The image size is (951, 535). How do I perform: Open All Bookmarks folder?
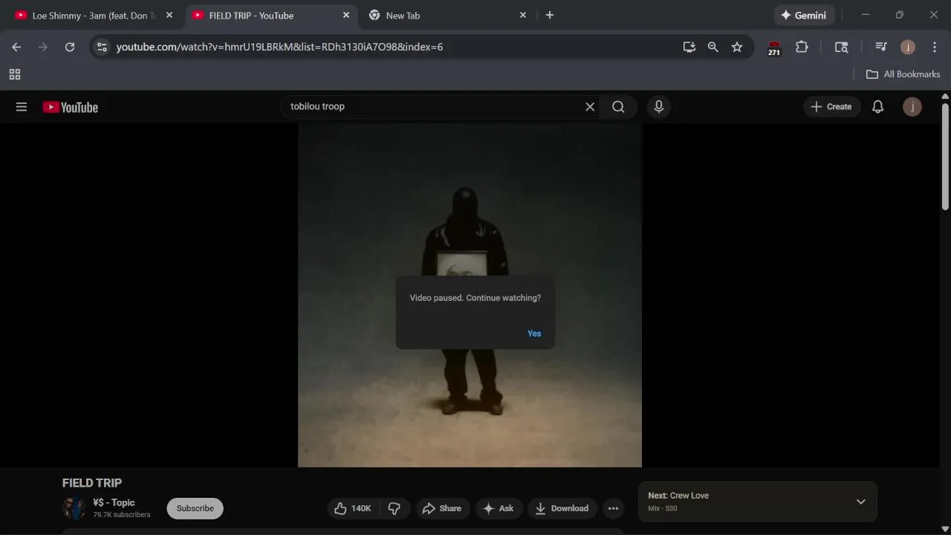pyautogui.click(x=903, y=74)
